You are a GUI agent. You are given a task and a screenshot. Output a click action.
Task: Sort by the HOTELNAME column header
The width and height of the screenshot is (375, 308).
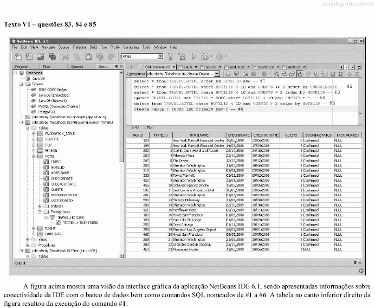(199, 135)
